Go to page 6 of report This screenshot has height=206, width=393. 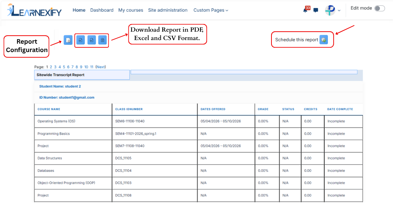(68, 67)
